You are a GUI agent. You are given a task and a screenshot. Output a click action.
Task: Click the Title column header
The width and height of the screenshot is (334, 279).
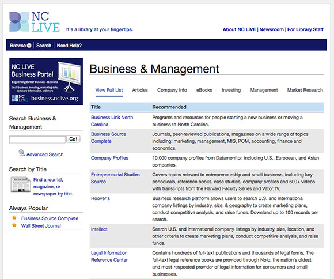96,107
